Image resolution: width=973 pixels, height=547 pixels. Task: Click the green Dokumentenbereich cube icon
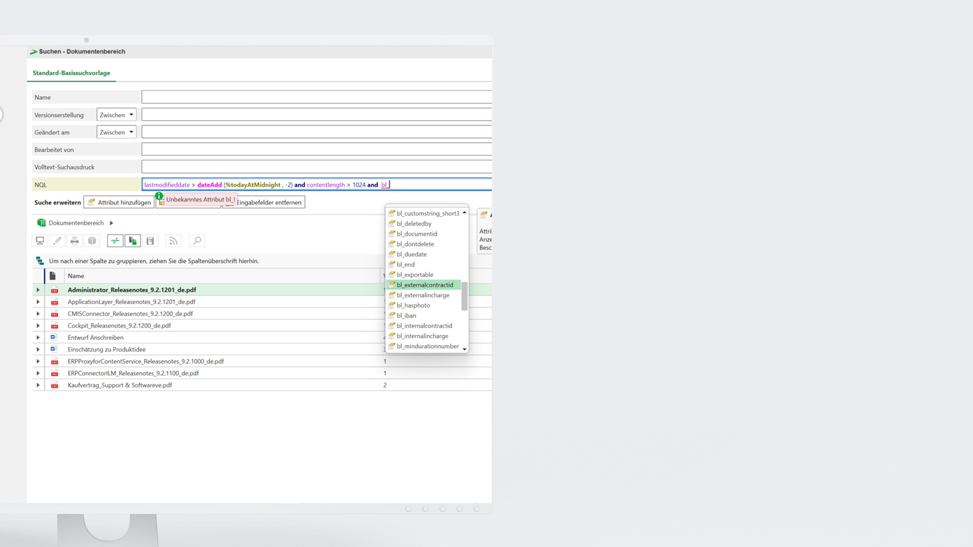click(41, 223)
